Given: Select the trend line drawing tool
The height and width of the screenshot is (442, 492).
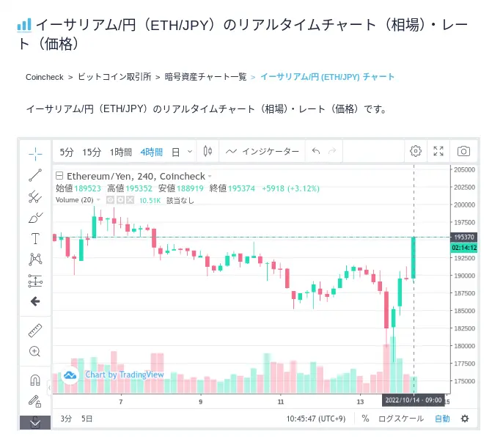Looking at the screenshot, I should click(35, 175).
